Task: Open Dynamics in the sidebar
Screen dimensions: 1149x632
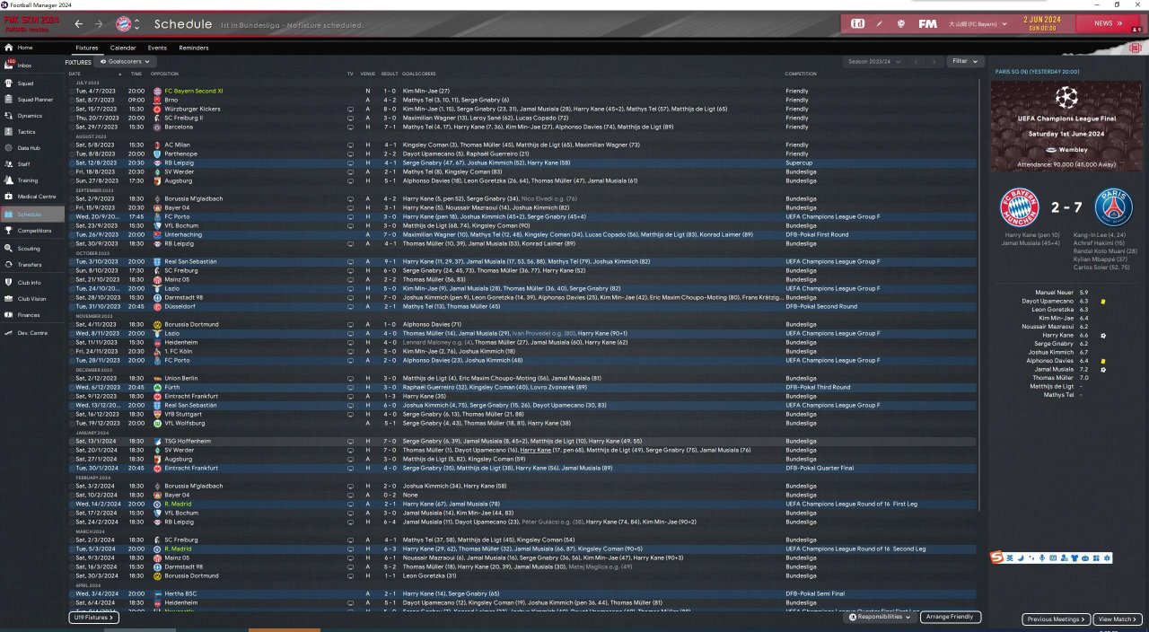Action: [32, 116]
